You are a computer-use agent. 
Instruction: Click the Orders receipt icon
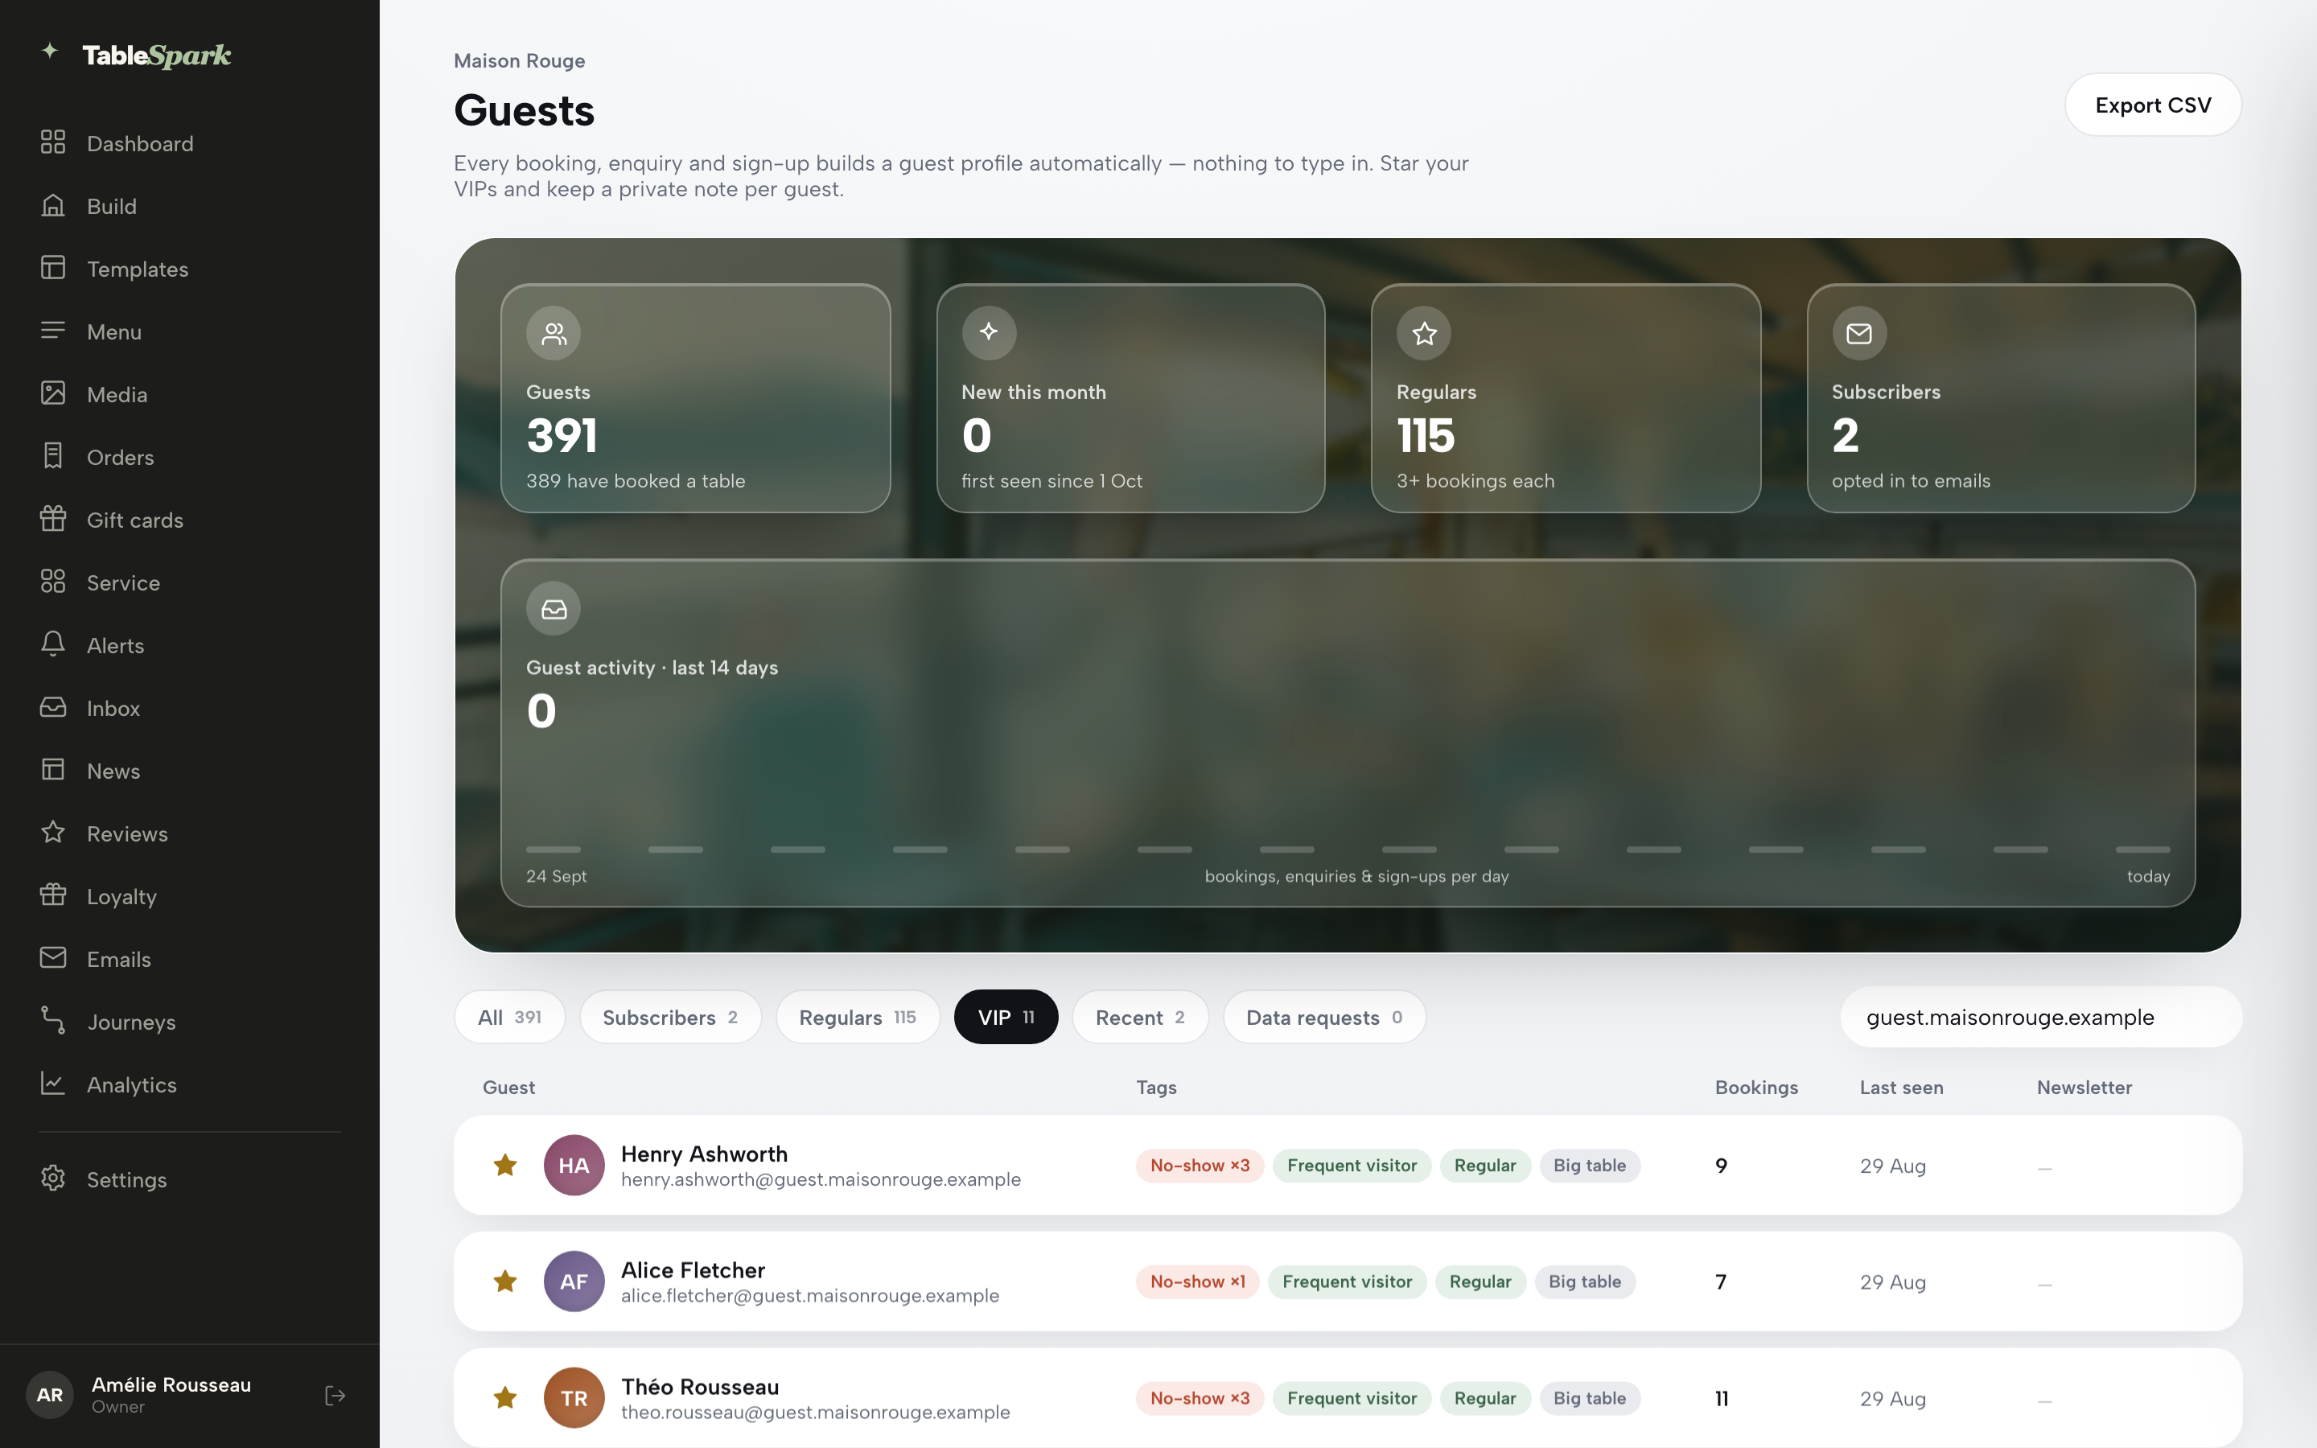[52, 456]
